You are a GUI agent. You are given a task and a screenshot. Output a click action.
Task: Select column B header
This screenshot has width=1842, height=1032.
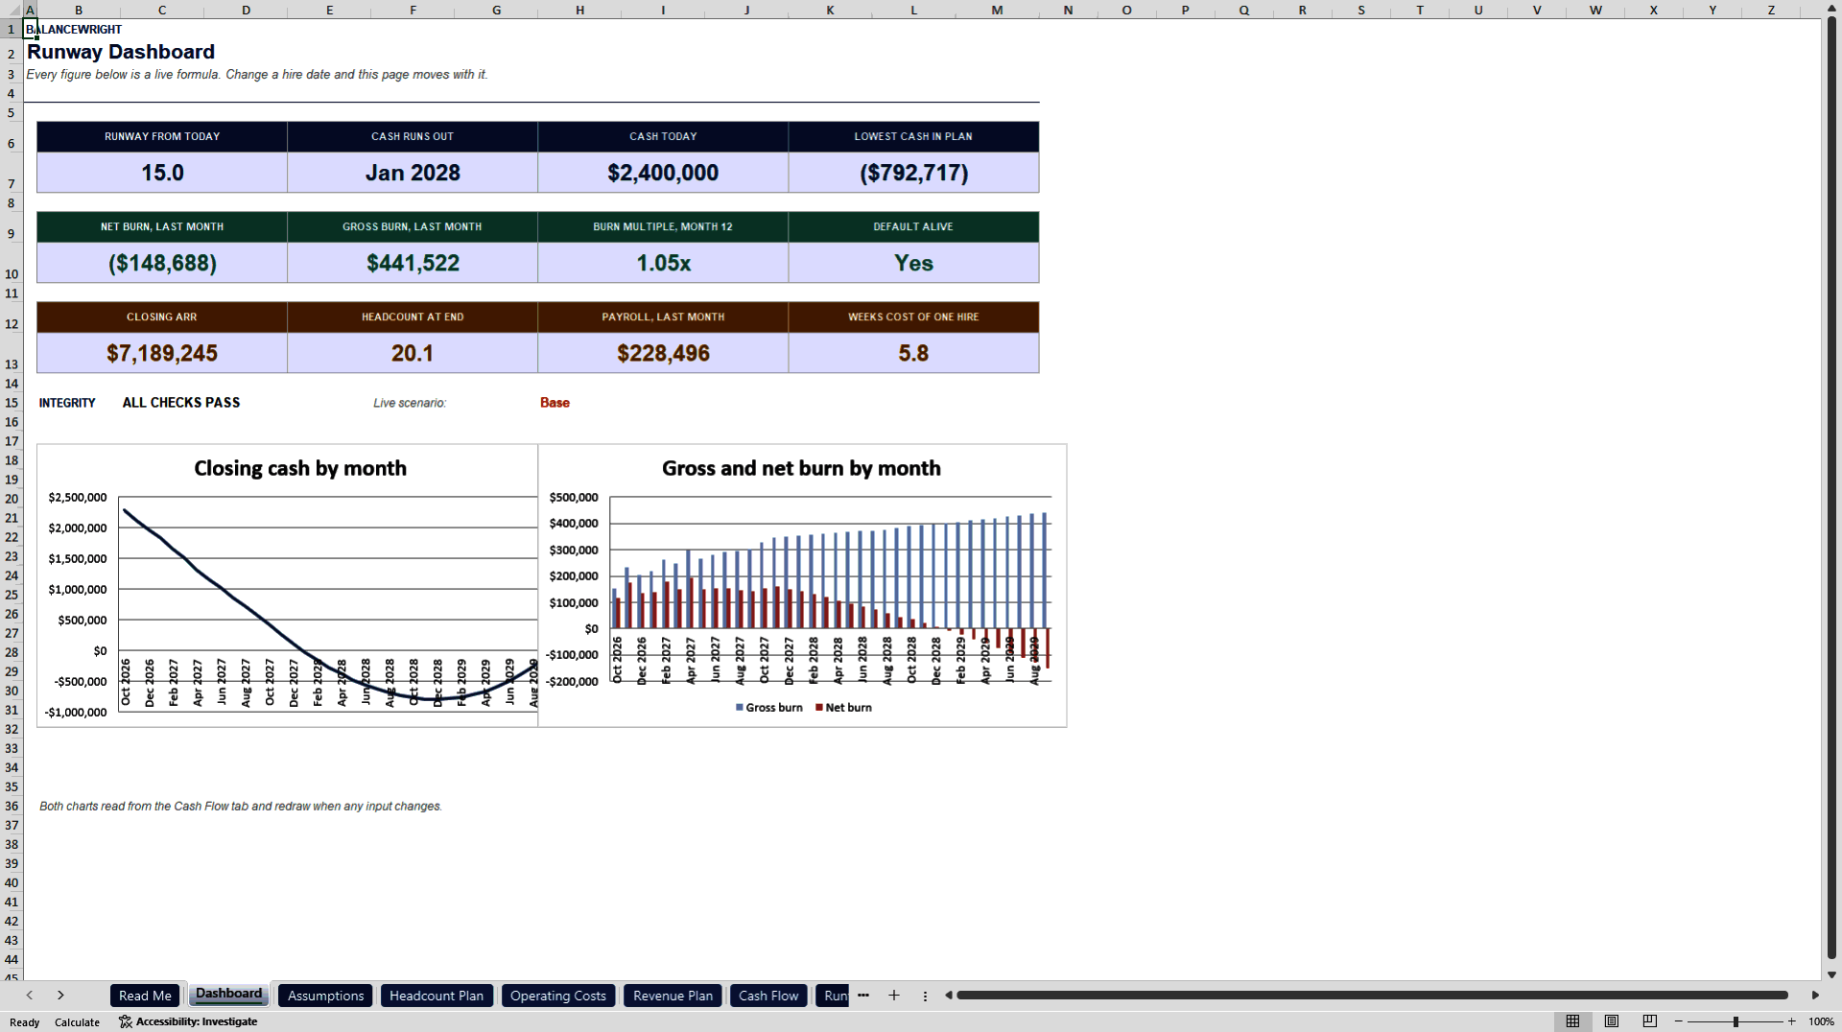pyautogui.click(x=79, y=10)
